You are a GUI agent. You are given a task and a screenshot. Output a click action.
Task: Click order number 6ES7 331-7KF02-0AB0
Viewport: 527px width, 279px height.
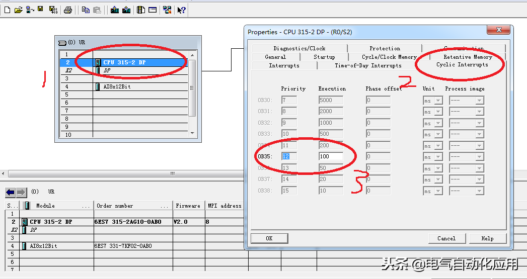point(123,246)
